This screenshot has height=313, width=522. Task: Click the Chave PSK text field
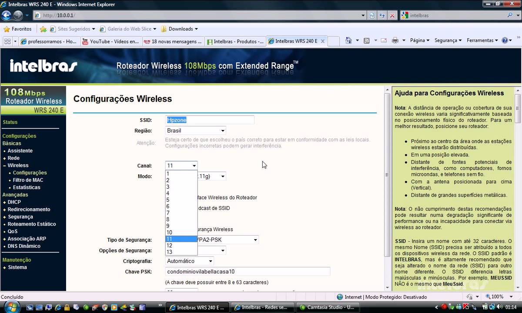[248, 272]
